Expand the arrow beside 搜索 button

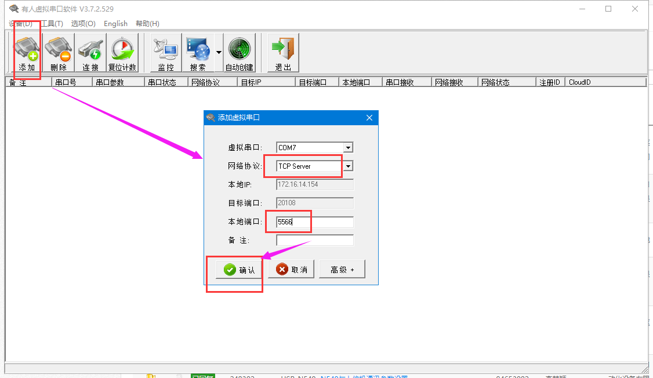click(x=219, y=52)
